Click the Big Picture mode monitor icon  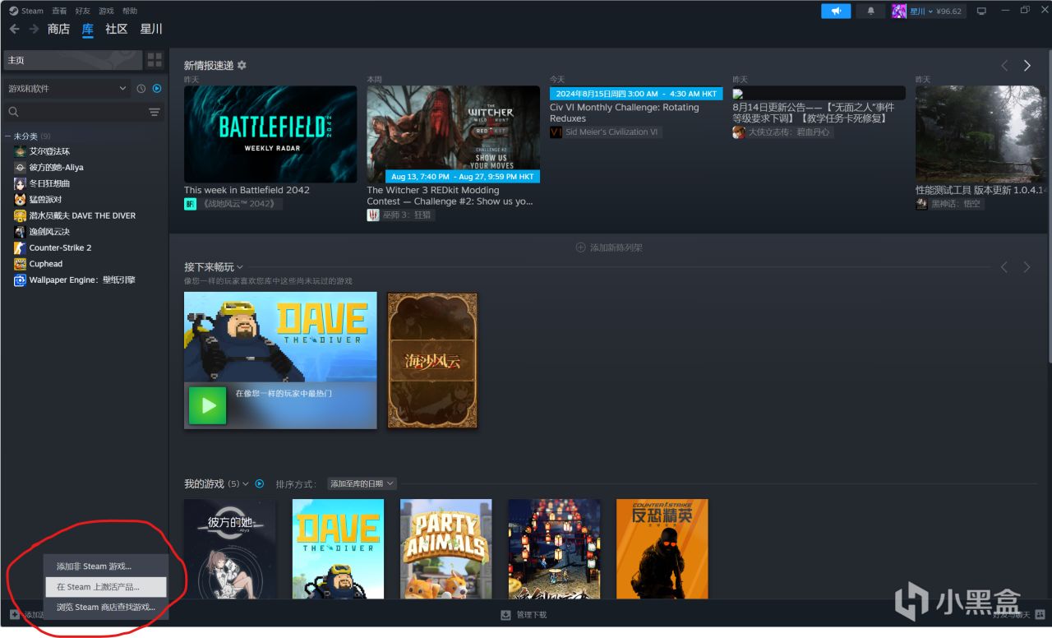tap(980, 11)
